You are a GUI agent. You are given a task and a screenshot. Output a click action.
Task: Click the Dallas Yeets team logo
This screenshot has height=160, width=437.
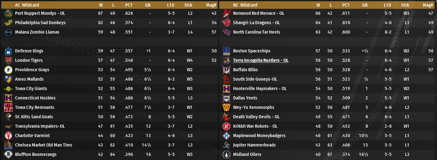pyautogui.click(x=227, y=98)
